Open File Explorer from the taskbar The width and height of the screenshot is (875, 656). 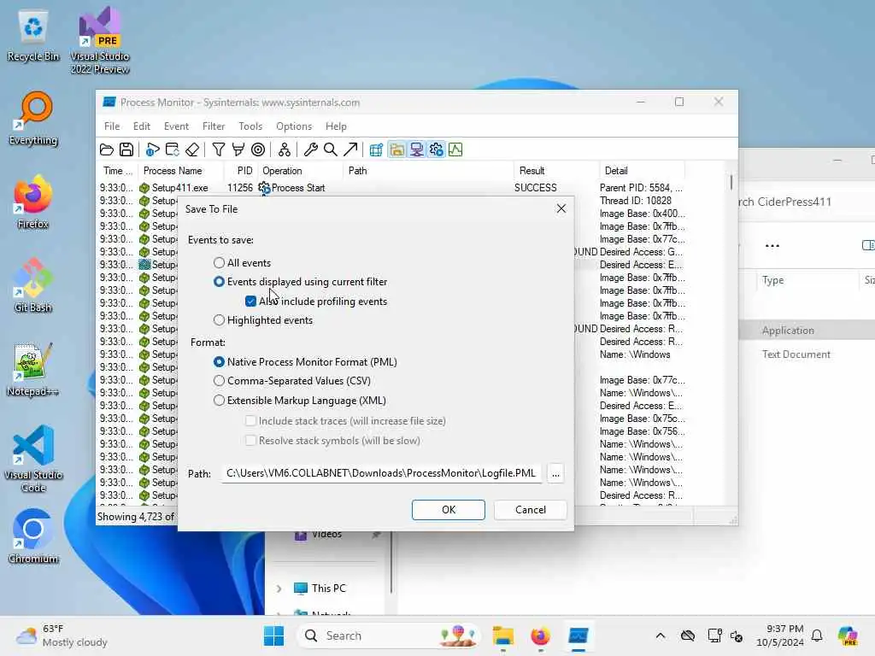pyautogui.click(x=503, y=635)
